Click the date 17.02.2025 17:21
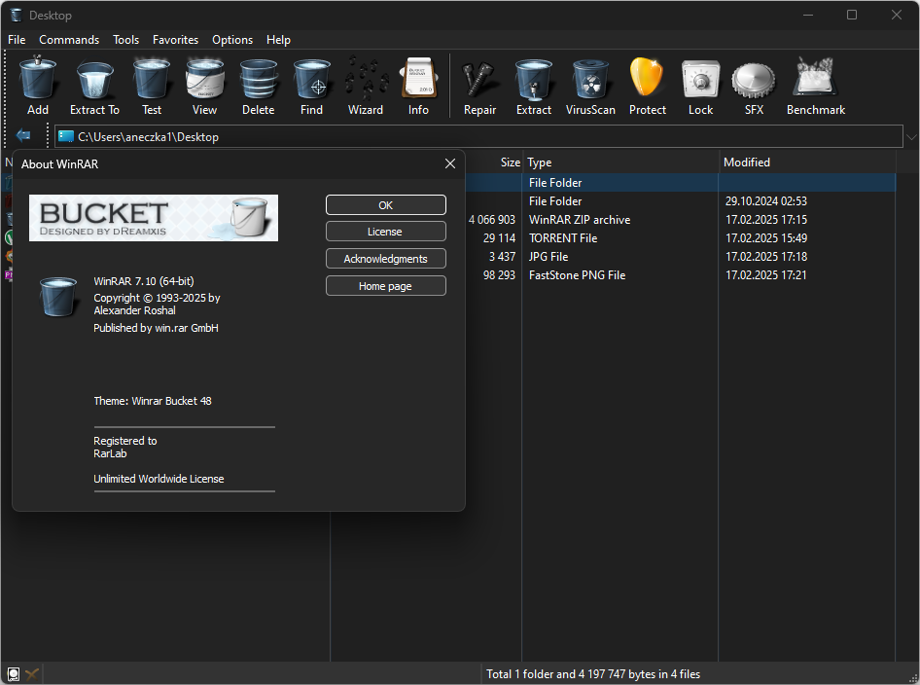The width and height of the screenshot is (920, 685). click(765, 274)
